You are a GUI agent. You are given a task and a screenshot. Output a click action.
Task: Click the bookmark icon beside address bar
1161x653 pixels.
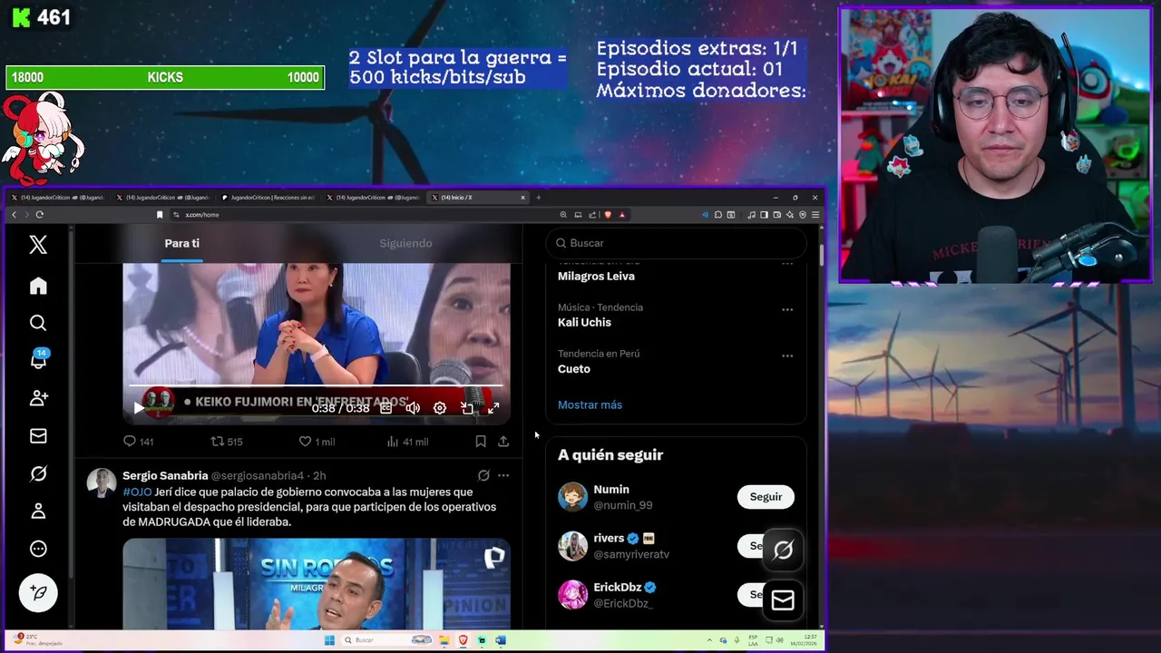coord(160,215)
